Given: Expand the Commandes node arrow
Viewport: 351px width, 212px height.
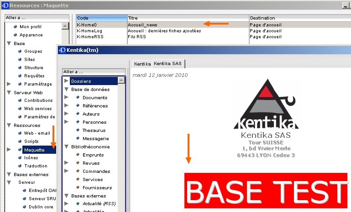Looking at the screenshot, I should click(x=66, y=171).
